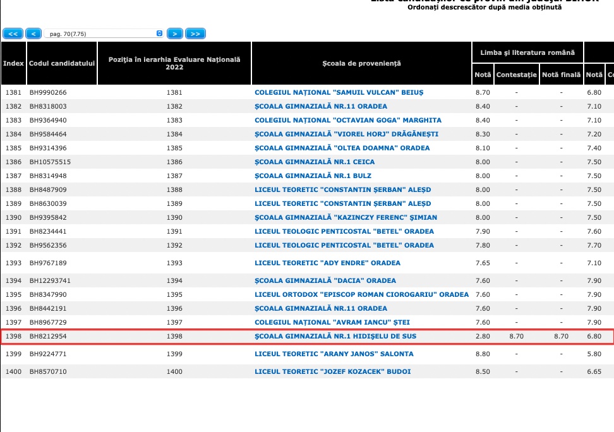The image size is (614, 432).
Task: Click the Notă finală column header
Action: click(x=561, y=75)
